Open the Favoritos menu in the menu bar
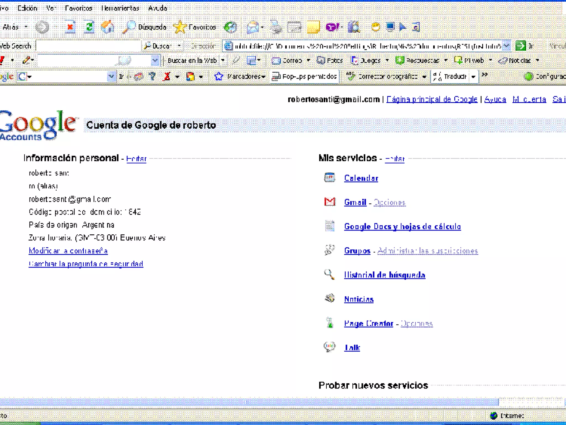The image size is (566, 425). coord(78,8)
